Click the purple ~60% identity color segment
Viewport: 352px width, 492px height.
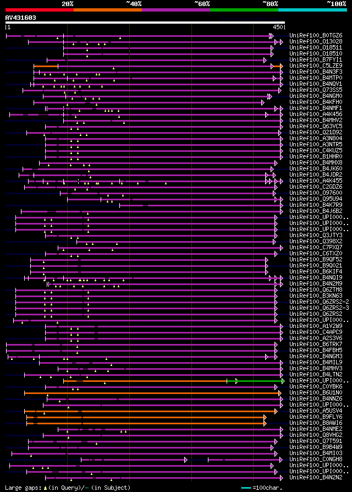pyautogui.click(x=176, y=10)
